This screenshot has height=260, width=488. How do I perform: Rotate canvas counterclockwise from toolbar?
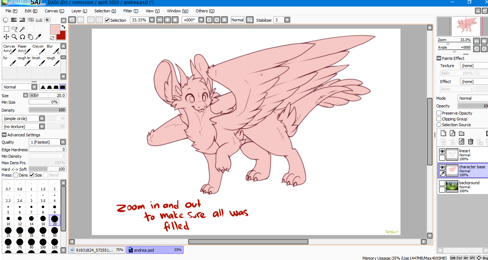click(209, 20)
